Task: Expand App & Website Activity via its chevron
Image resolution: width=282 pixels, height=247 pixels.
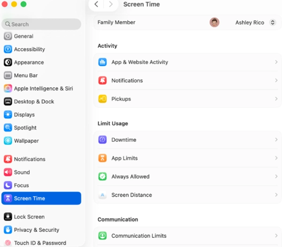Action: point(276,62)
